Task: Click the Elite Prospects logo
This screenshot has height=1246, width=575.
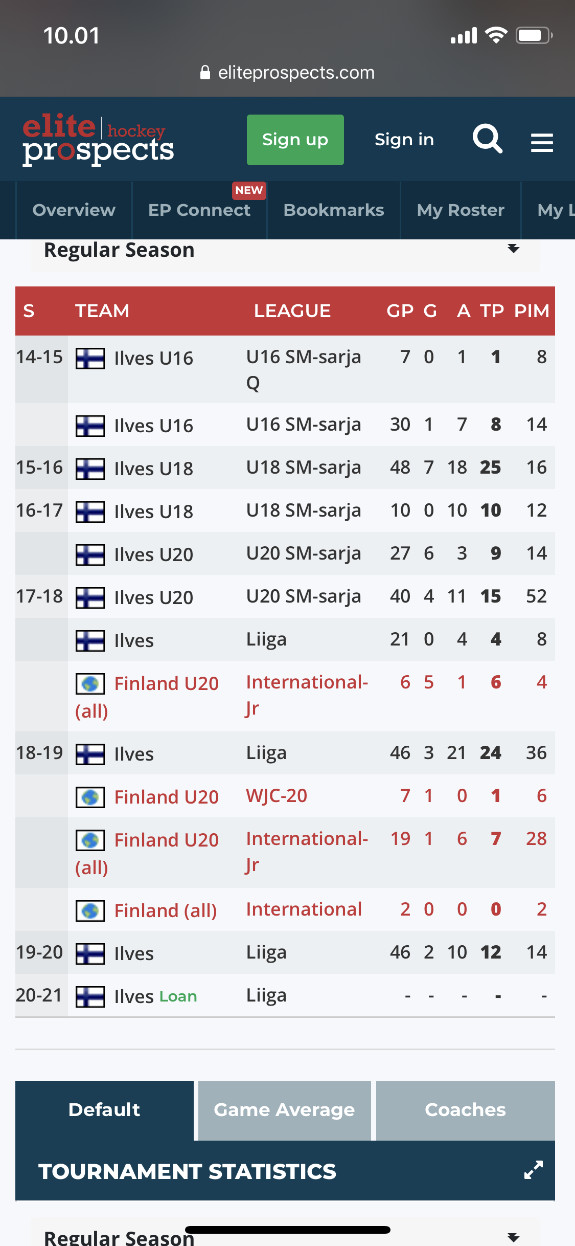Action: coord(98,140)
